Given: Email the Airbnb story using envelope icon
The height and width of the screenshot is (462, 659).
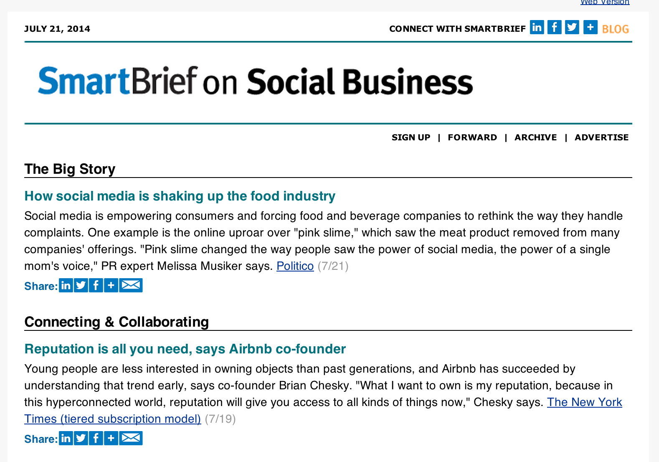Looking at the screenshot, I should pyautogui.click(x=131, y=438).
